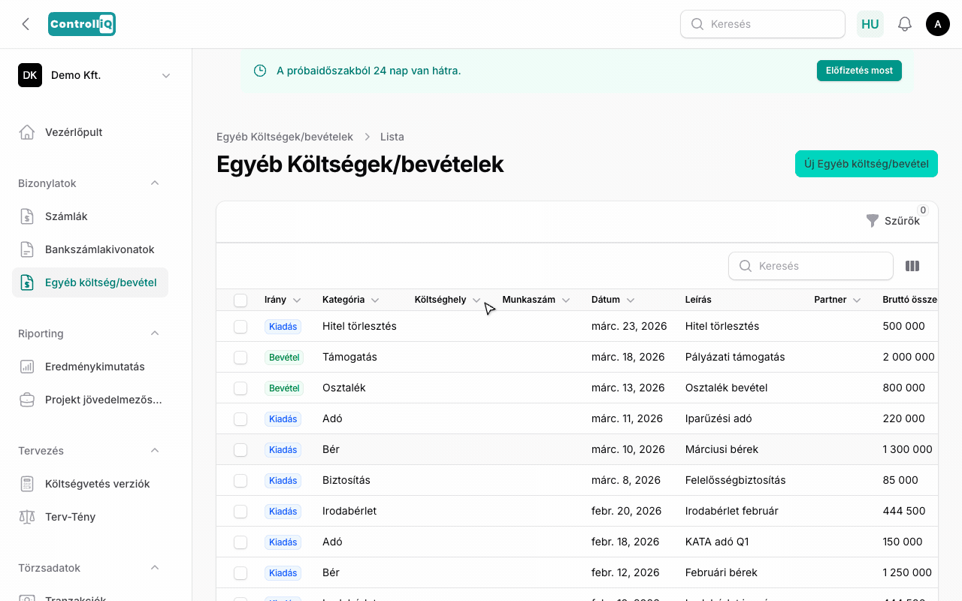Sort by Dátum column
The image size is (962, 601).
[x=613, y=300]
